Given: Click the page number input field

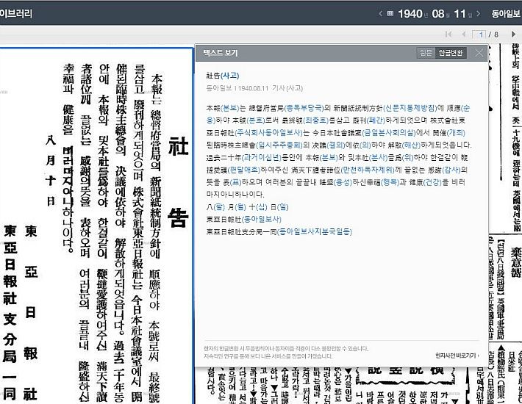Looking at the screenshot, I should pyautogui.click(x=479, y=35).
